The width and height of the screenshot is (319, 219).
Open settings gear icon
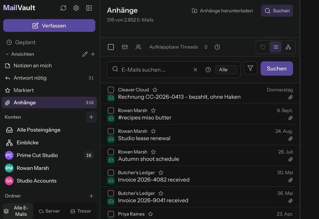coord(76,8)
